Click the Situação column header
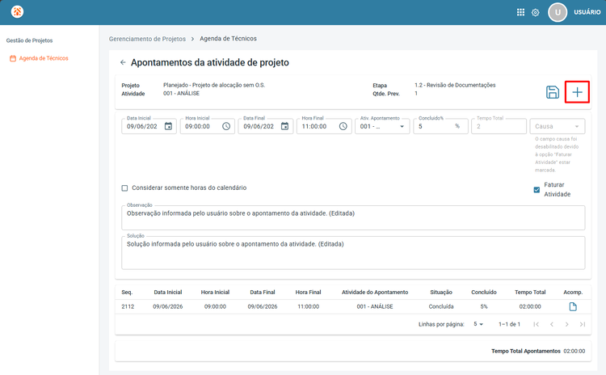The image size is (606, 375). [441, 293]
